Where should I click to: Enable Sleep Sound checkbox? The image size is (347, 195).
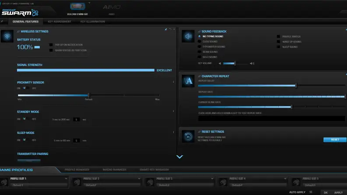pyautogui.click(x=278, y=47)
